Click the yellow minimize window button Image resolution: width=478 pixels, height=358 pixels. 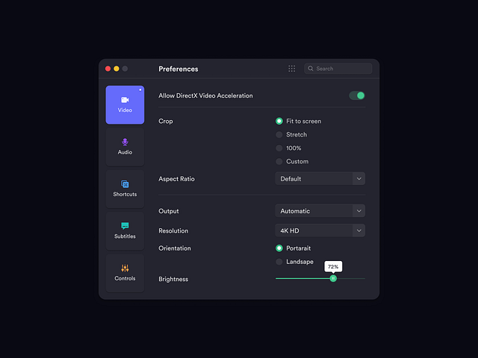[117, 69]
